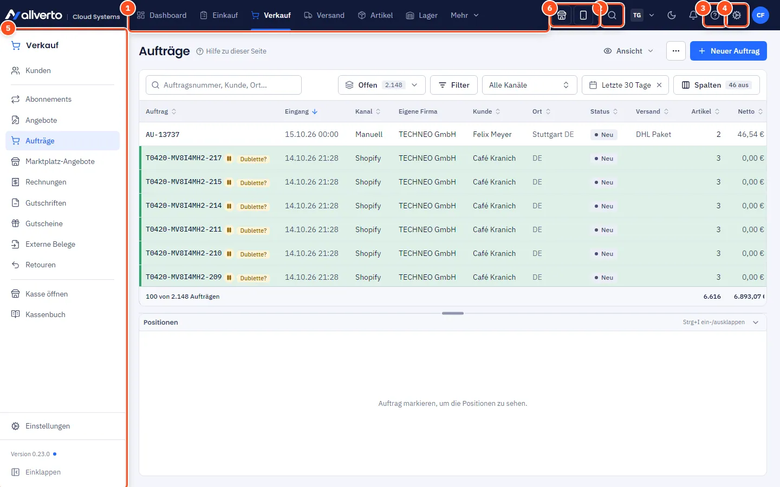Toggle dark mode with the moon icon
Screen dimensions: 780x487
coord(672,15)
